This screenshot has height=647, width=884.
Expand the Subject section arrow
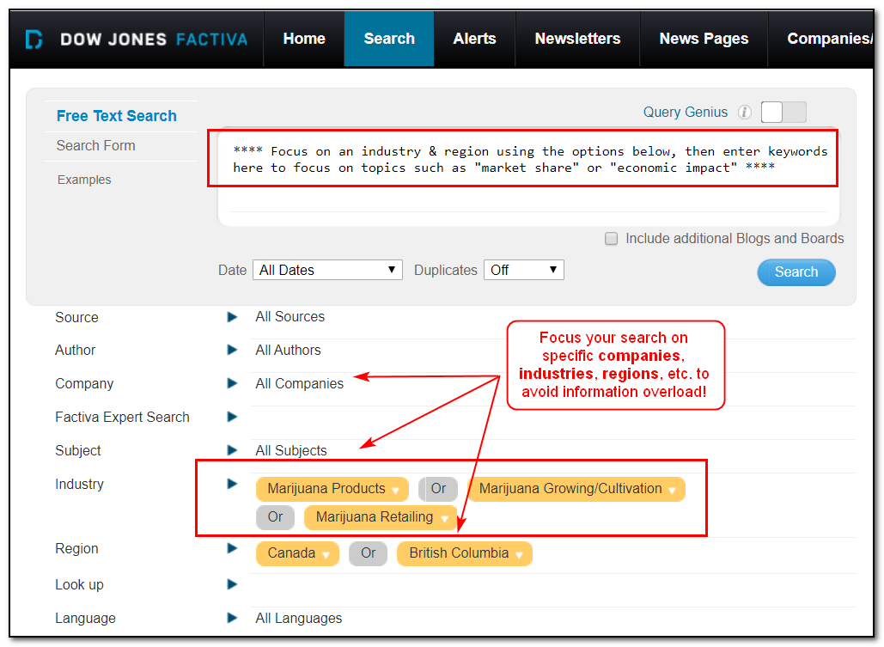[x=232, y=450]
